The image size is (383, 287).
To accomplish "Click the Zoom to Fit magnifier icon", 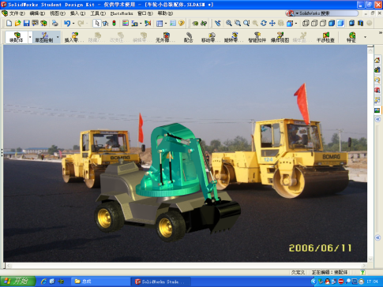I will [x=229, y=24].
